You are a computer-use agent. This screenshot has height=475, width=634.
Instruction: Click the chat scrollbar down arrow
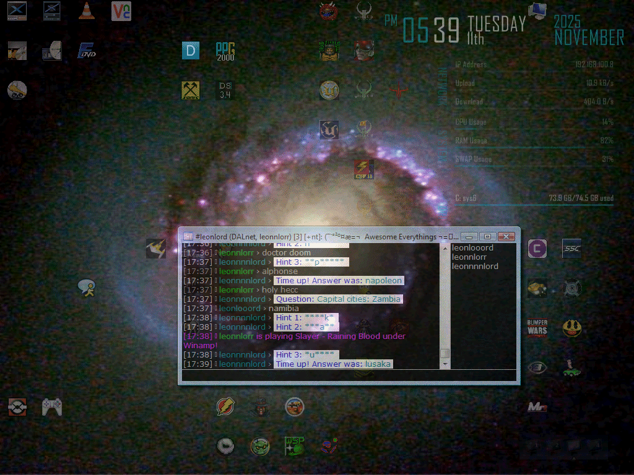click(445, 364)
